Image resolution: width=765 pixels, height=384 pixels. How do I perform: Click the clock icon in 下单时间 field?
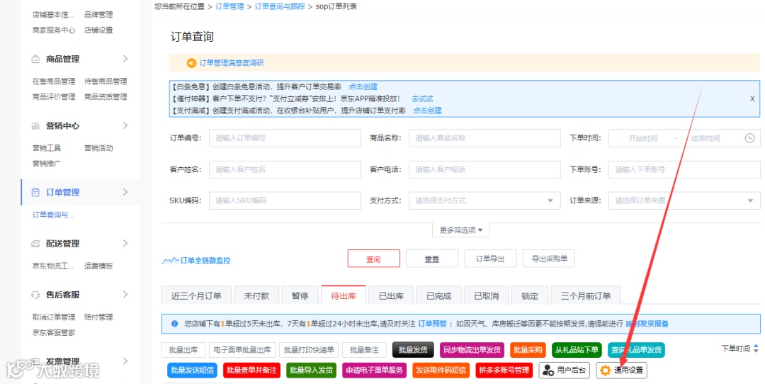click(x=749, y=138)
